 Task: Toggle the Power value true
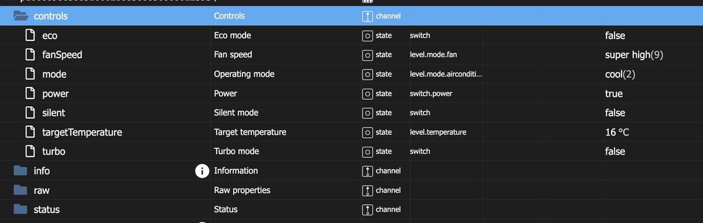point(614,93)
